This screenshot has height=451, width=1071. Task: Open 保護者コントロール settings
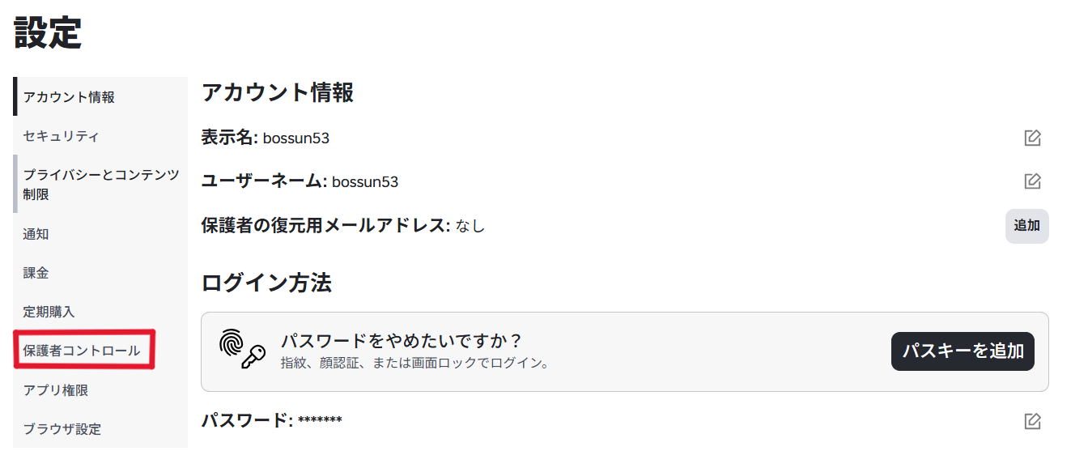pyautogui.click(x=82, y=351)
